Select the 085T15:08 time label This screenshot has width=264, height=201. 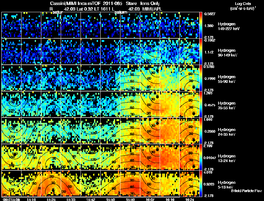pos(11,199)
